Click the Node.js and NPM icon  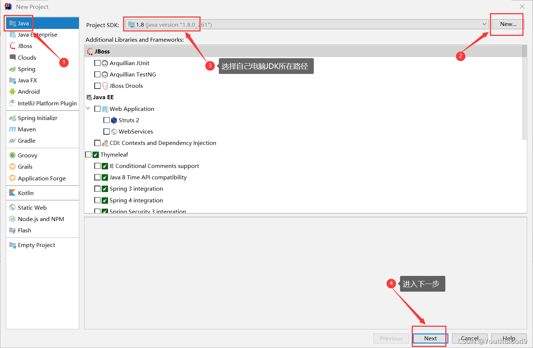click(x=12, y=219)
